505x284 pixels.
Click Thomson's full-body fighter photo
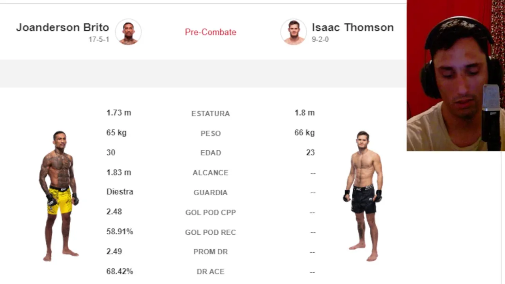click(363, 196)
